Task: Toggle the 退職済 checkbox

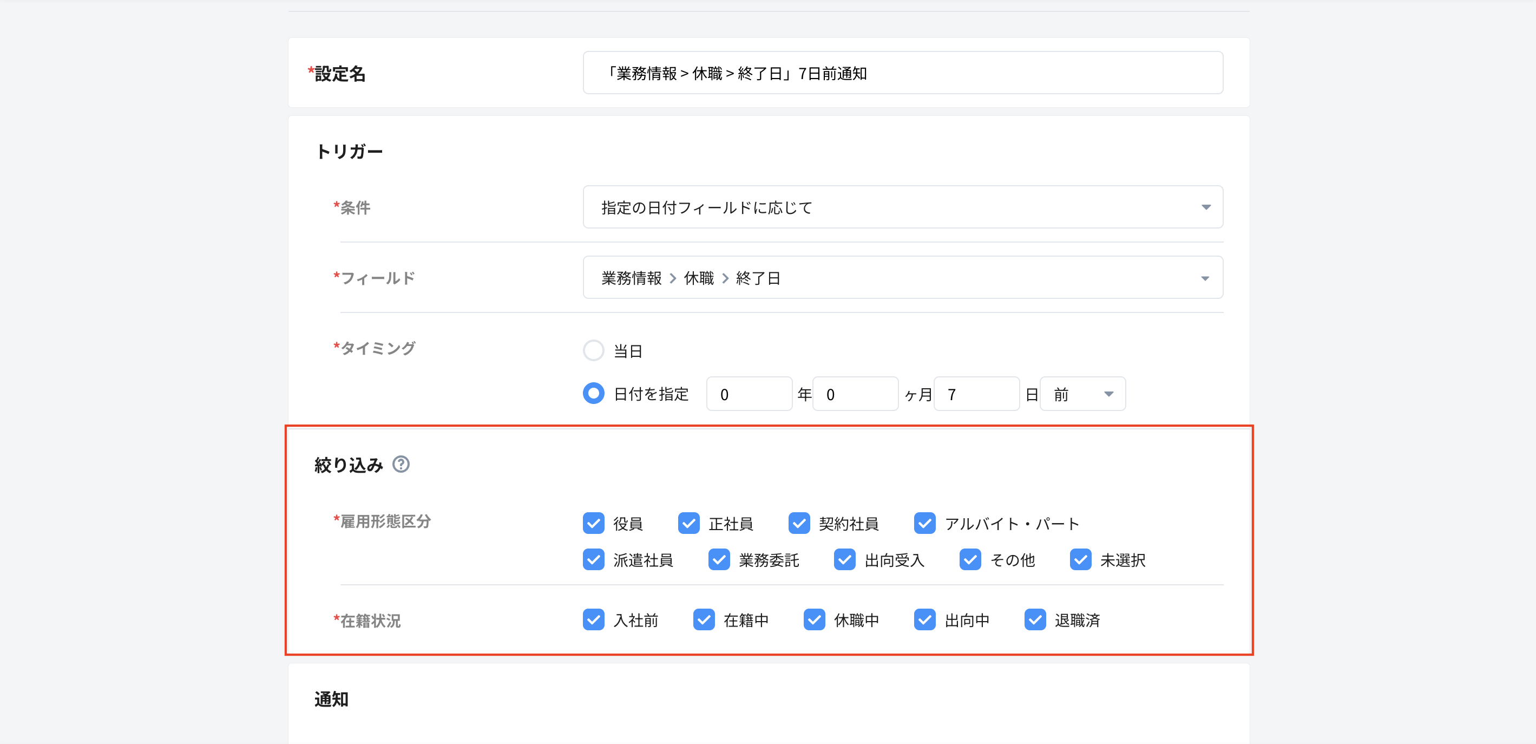Action: 1035,620
